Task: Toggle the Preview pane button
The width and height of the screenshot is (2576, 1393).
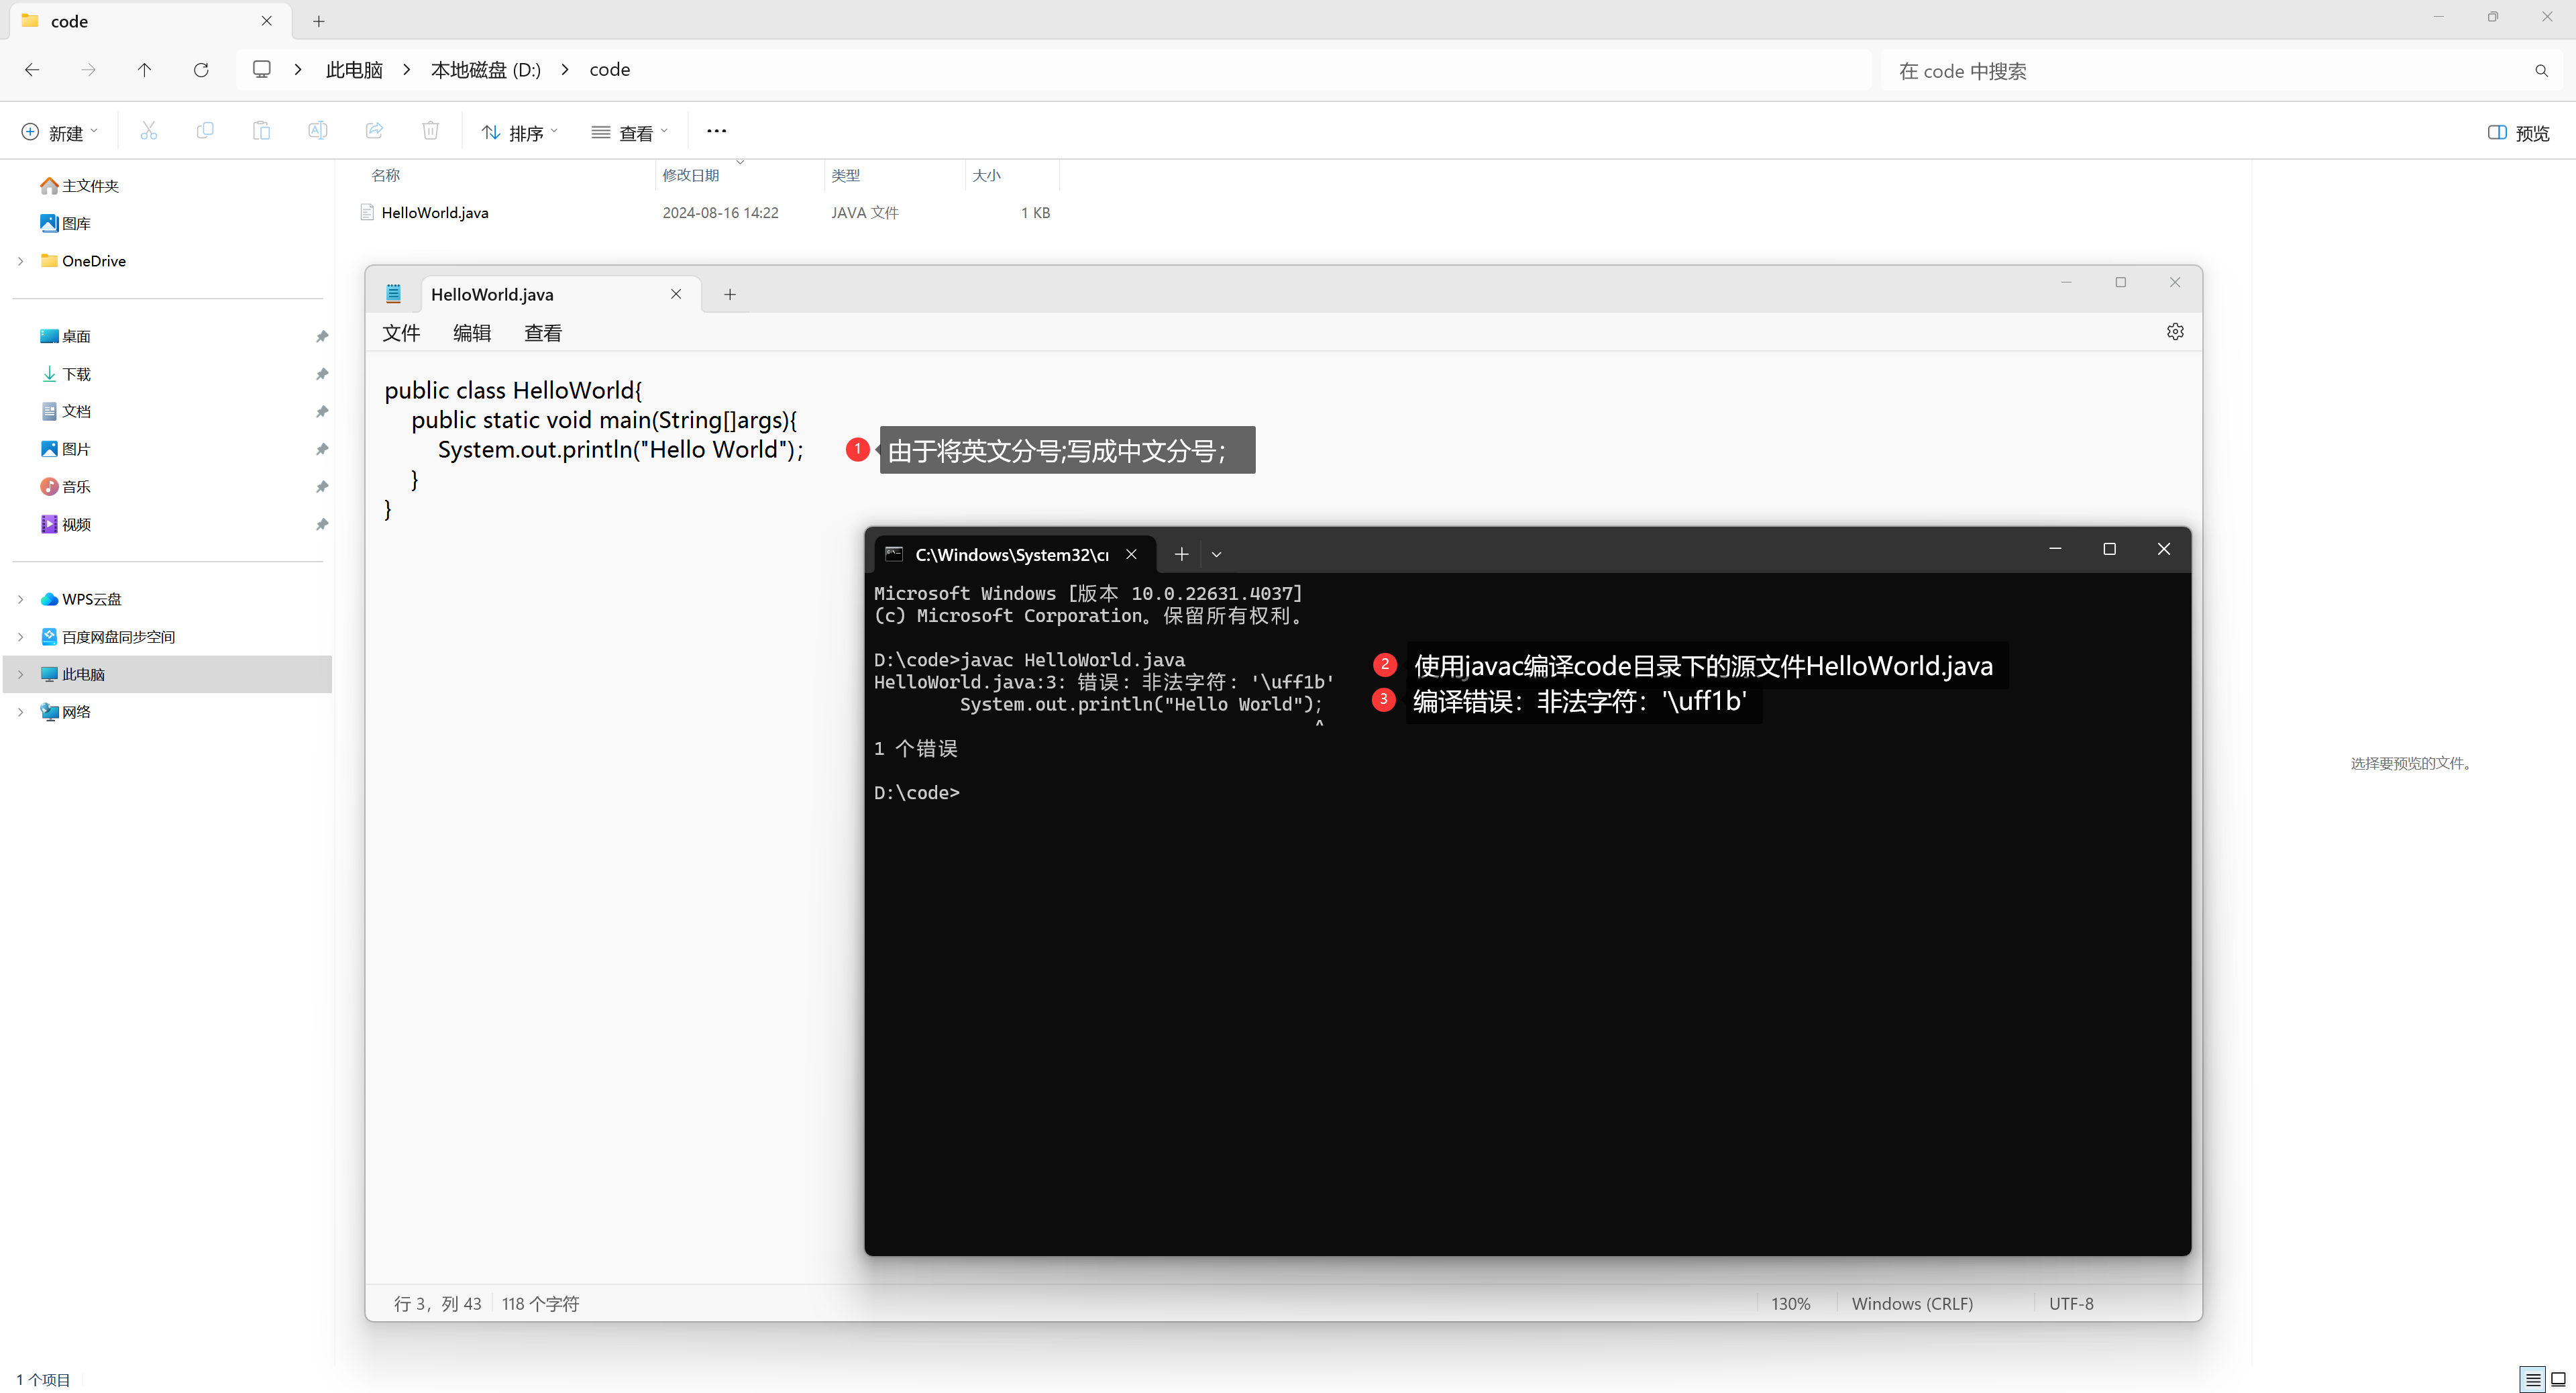Action: click(2518, 133)
